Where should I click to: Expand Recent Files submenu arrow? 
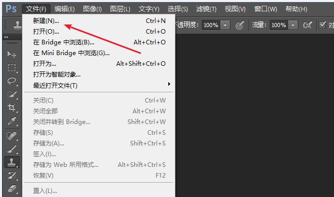[169, 84]
